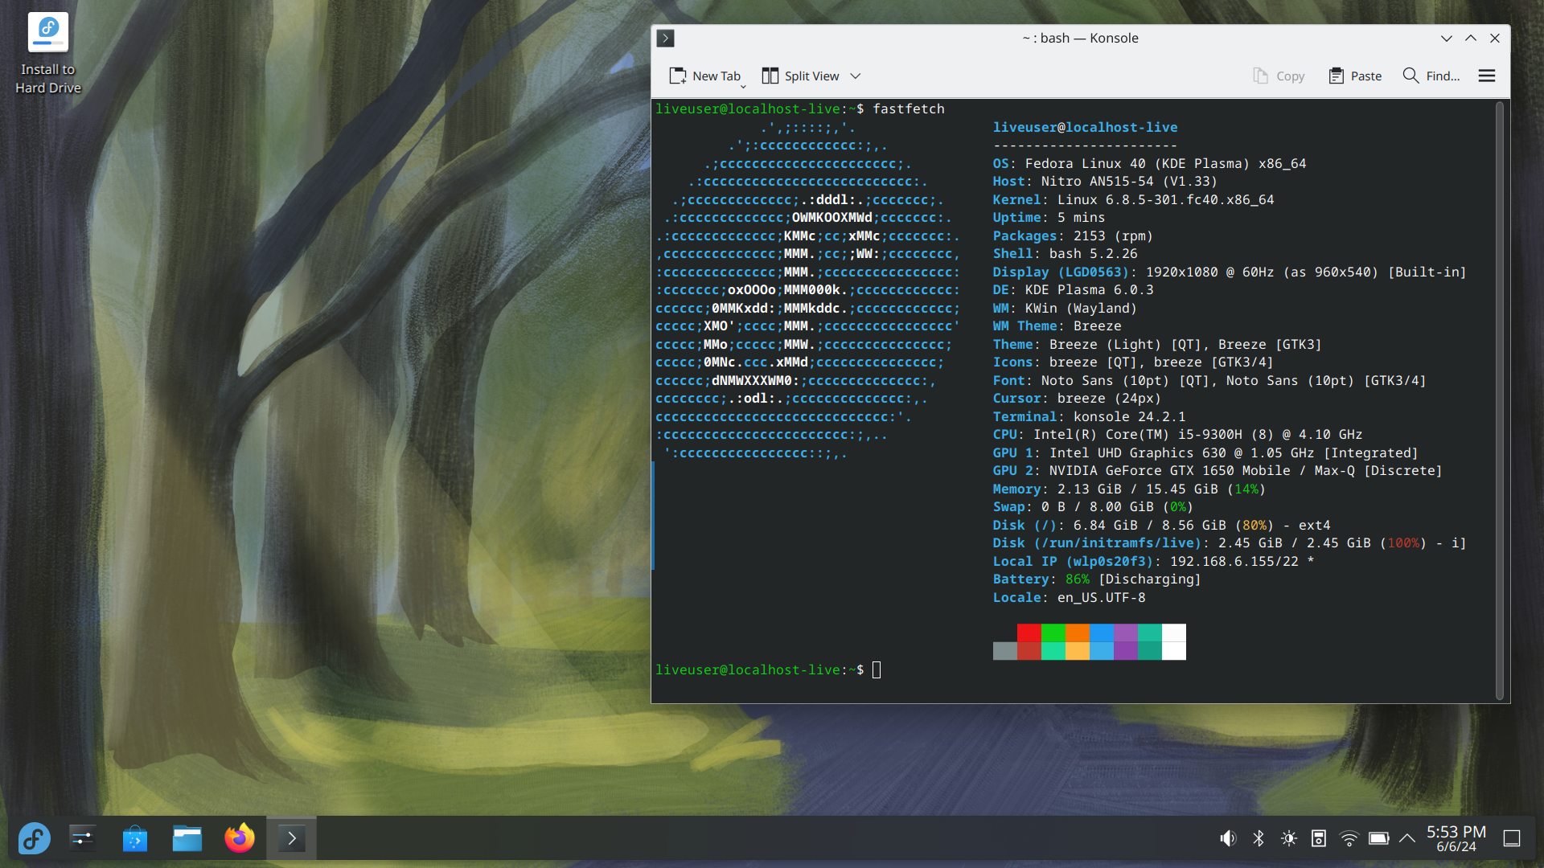
Task: Click the Show Desktop button
Action: coord(1512,838)
